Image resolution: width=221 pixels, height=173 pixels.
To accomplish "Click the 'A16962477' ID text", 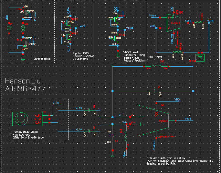I will [26, 89].
